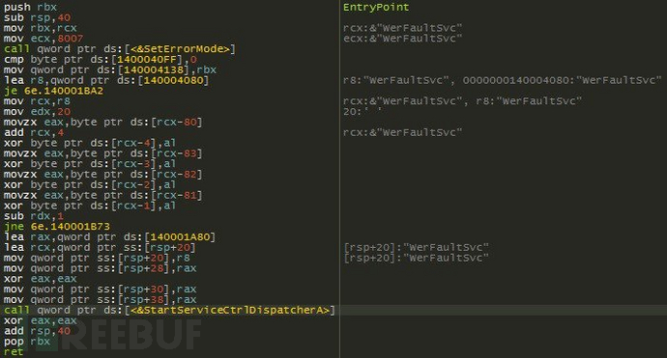Image resolution: width=667 pixels, height=358 pixels.
Task: Click the 20:' ' comment entry
Action: 362,112
